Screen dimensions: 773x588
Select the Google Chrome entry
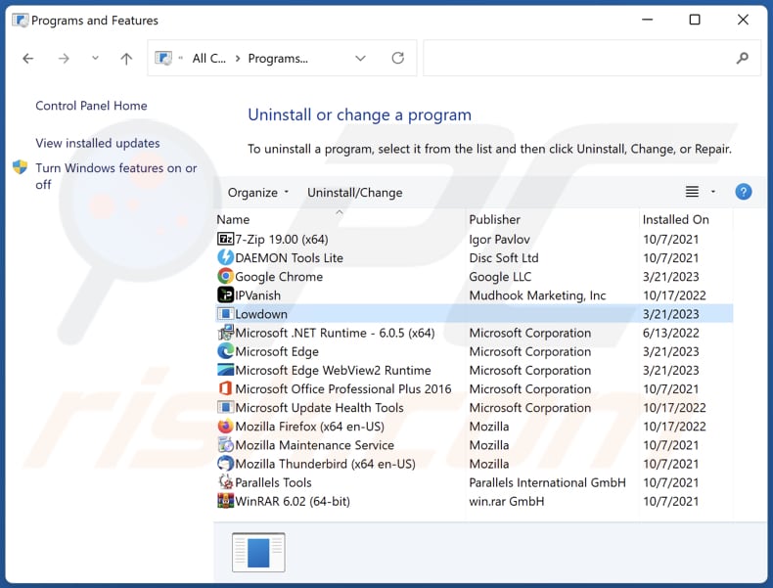(475, 277)
